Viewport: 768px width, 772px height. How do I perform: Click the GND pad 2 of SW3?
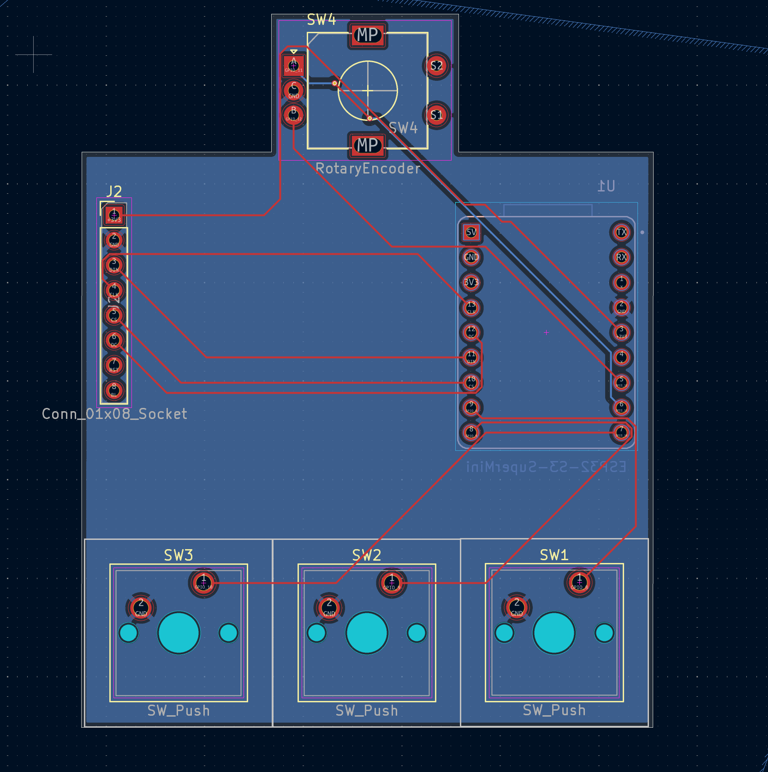[141, 607]
